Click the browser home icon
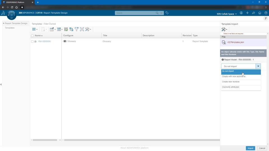Image resolution: width=269 pixels, height=151 pixels. coord(17,7)
